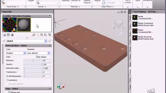Image resolution: width=166 pixels, height=93 pixels.
Task: Adjust the Refraction index slider
Action: (33, 68)
